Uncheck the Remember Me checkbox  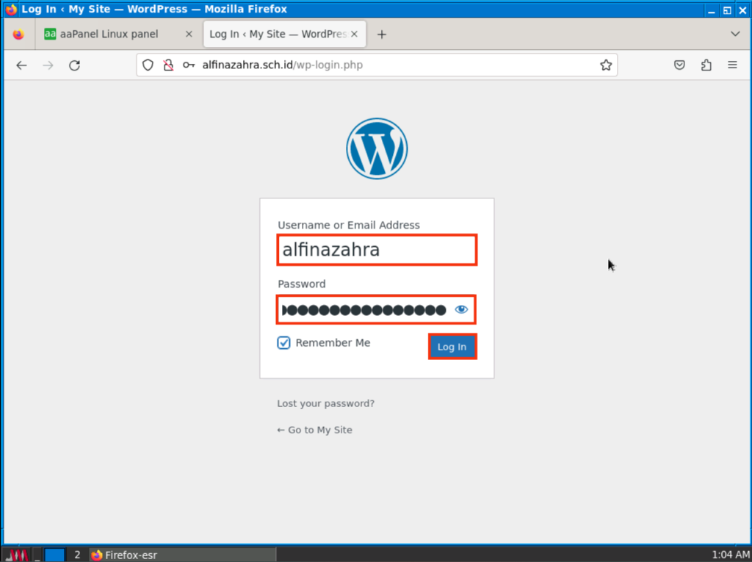284,343
